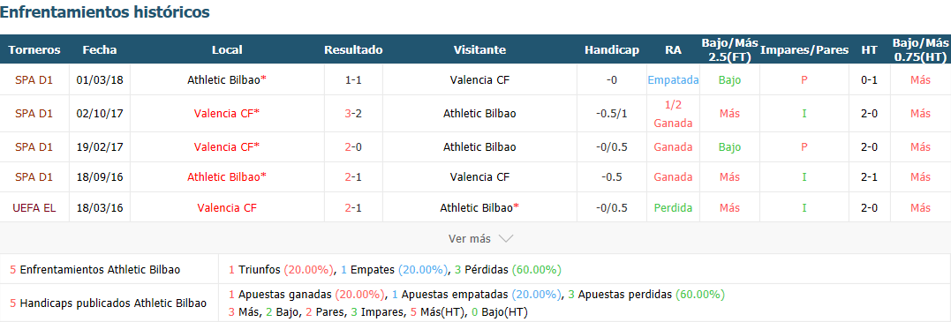Open Athletic Bilbao in the 01/03/18 row
The height and width of the screenshot is (322, 951).
point(223,79)
